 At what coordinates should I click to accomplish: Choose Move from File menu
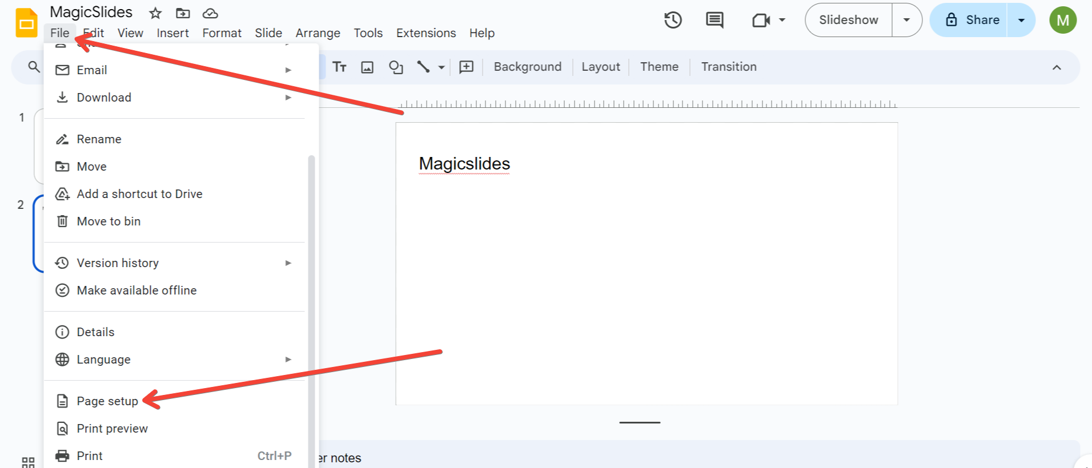(174, 167)
